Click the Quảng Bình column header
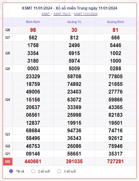Viewport: 139px width, 181px height. point(116,22)
